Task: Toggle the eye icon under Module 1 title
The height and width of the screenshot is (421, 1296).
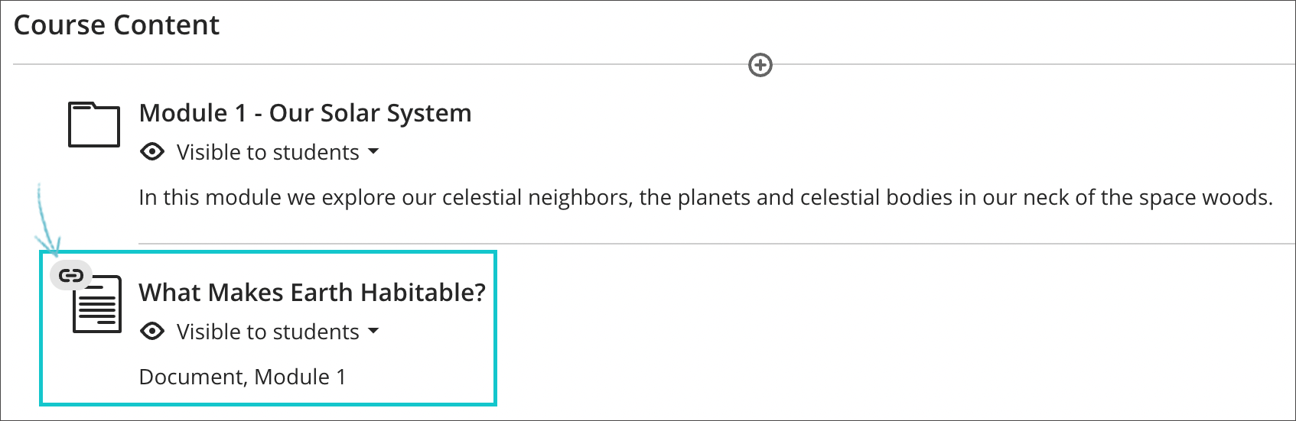Action: (152, 152)
